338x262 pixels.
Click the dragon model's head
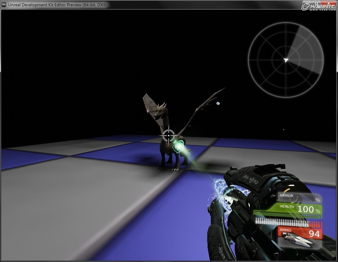pyautogui.click(x=160, y=110)
